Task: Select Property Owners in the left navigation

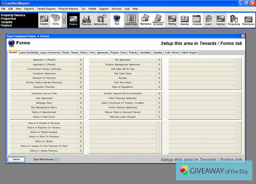Action: pyautogui.click(x=13, y=15)
